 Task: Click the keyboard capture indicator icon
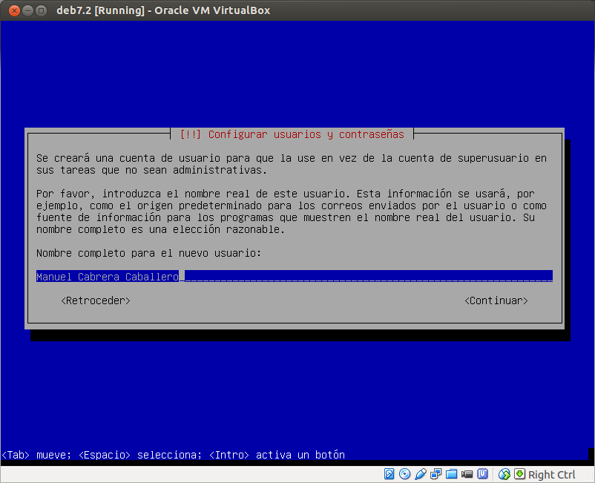click(519, 473)
